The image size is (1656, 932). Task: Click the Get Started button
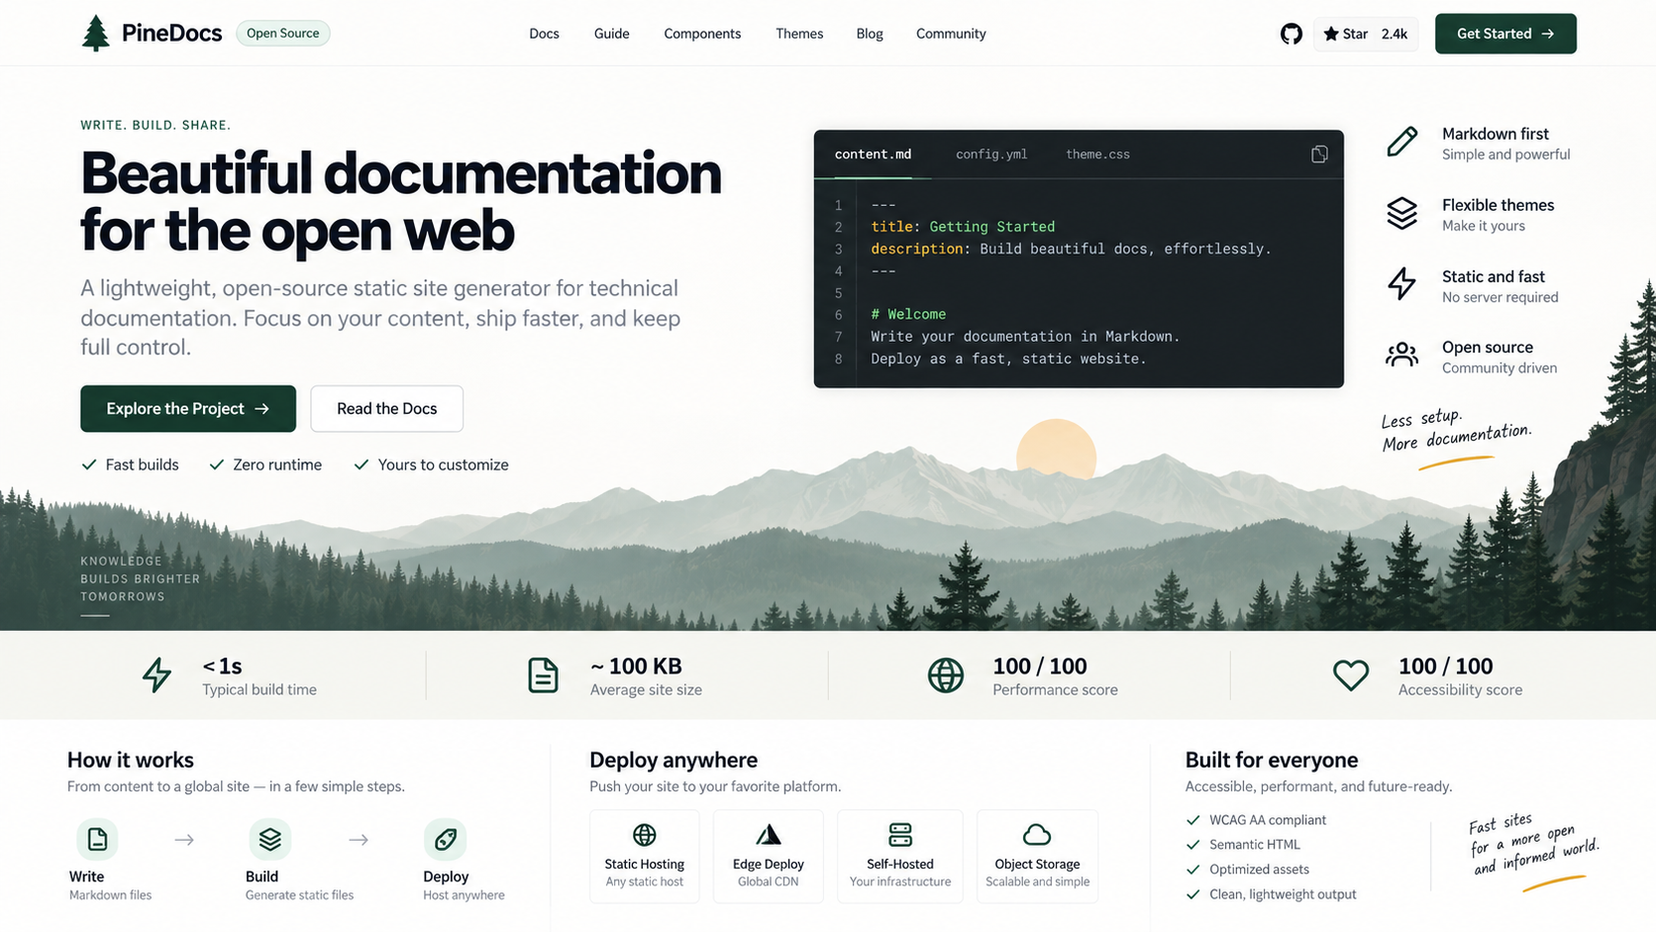pos(1505,34)
